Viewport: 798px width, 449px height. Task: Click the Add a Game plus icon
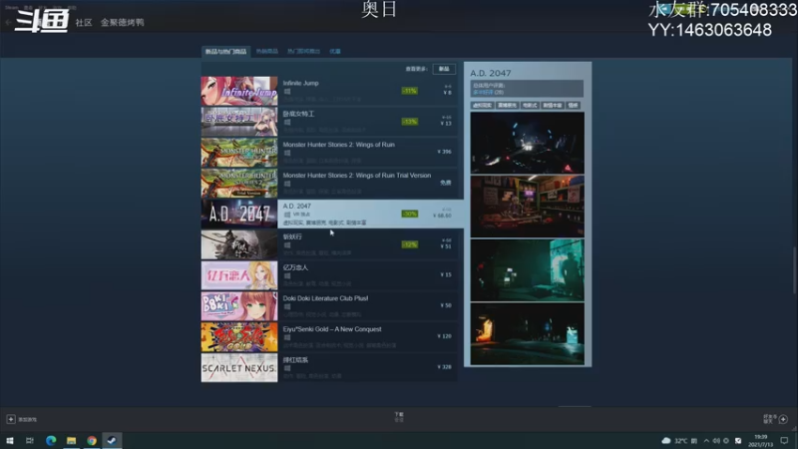coord(11,419)
